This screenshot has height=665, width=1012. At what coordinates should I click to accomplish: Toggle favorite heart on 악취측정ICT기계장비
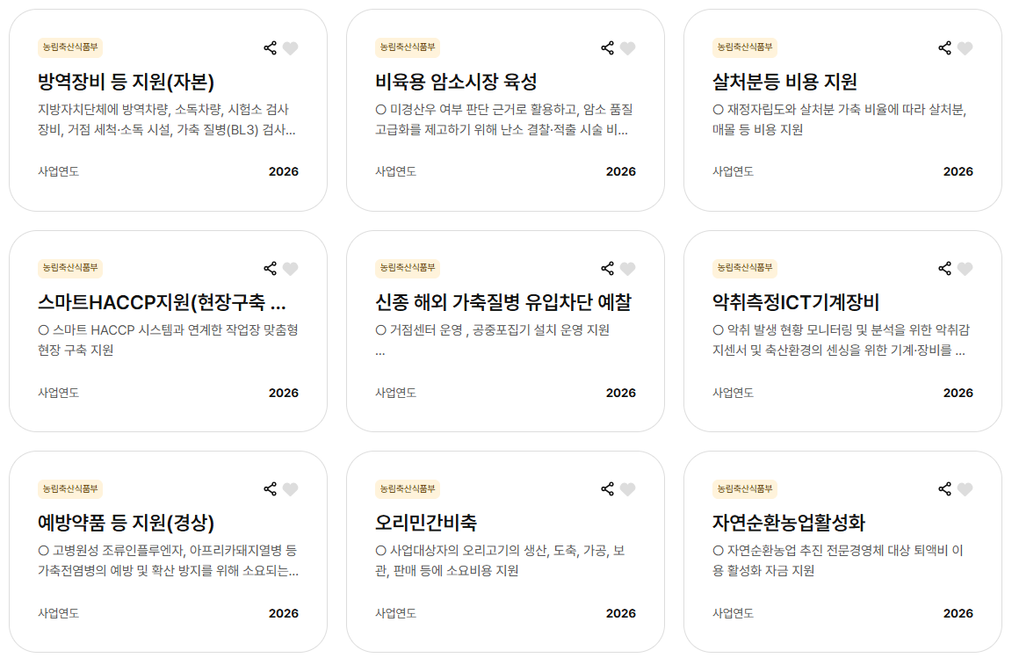click(965, 269)
